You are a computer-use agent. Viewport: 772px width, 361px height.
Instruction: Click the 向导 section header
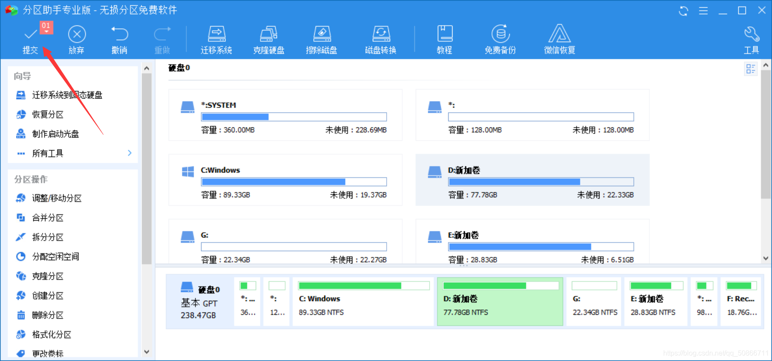pyautogui.click(x=23, y=76)
